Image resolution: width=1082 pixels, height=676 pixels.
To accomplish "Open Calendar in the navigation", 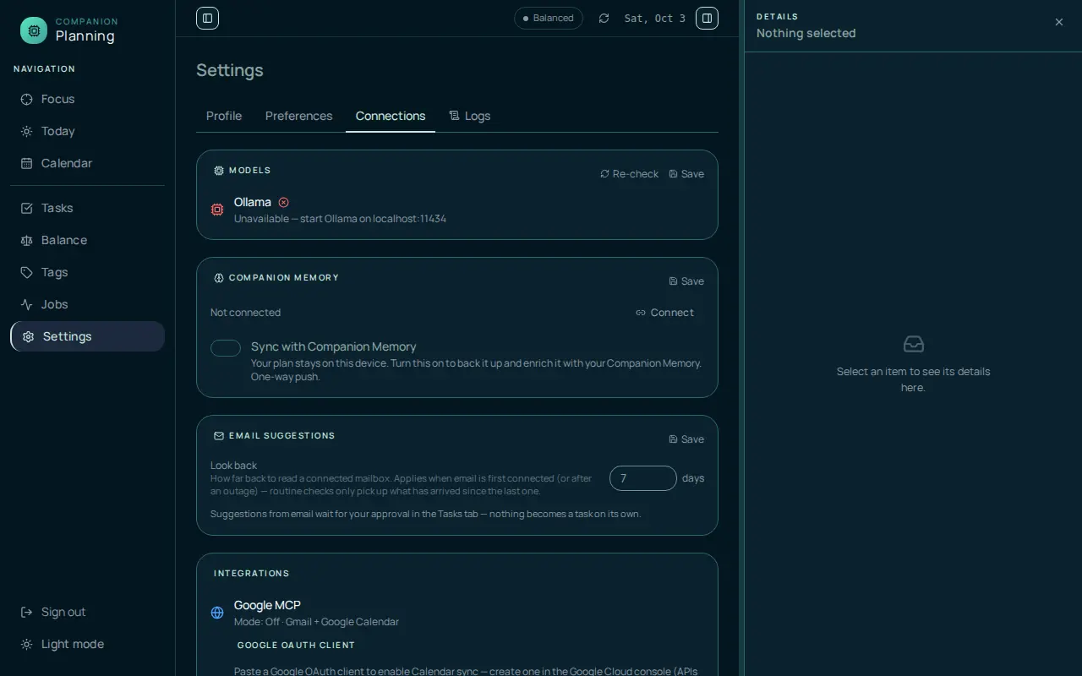I will [x=87, y=163].
